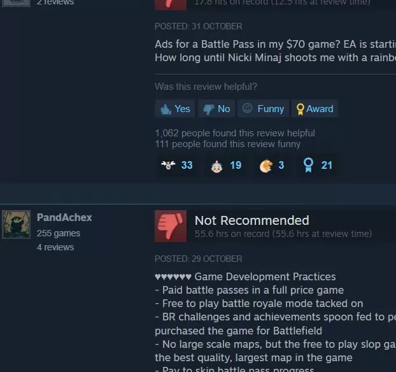Click the clown award icon showing 19
Screen dimensions: 396x372
point(226,165)
